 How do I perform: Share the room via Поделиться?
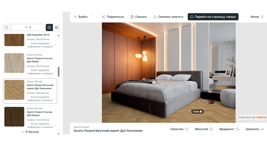click(112, 17)
